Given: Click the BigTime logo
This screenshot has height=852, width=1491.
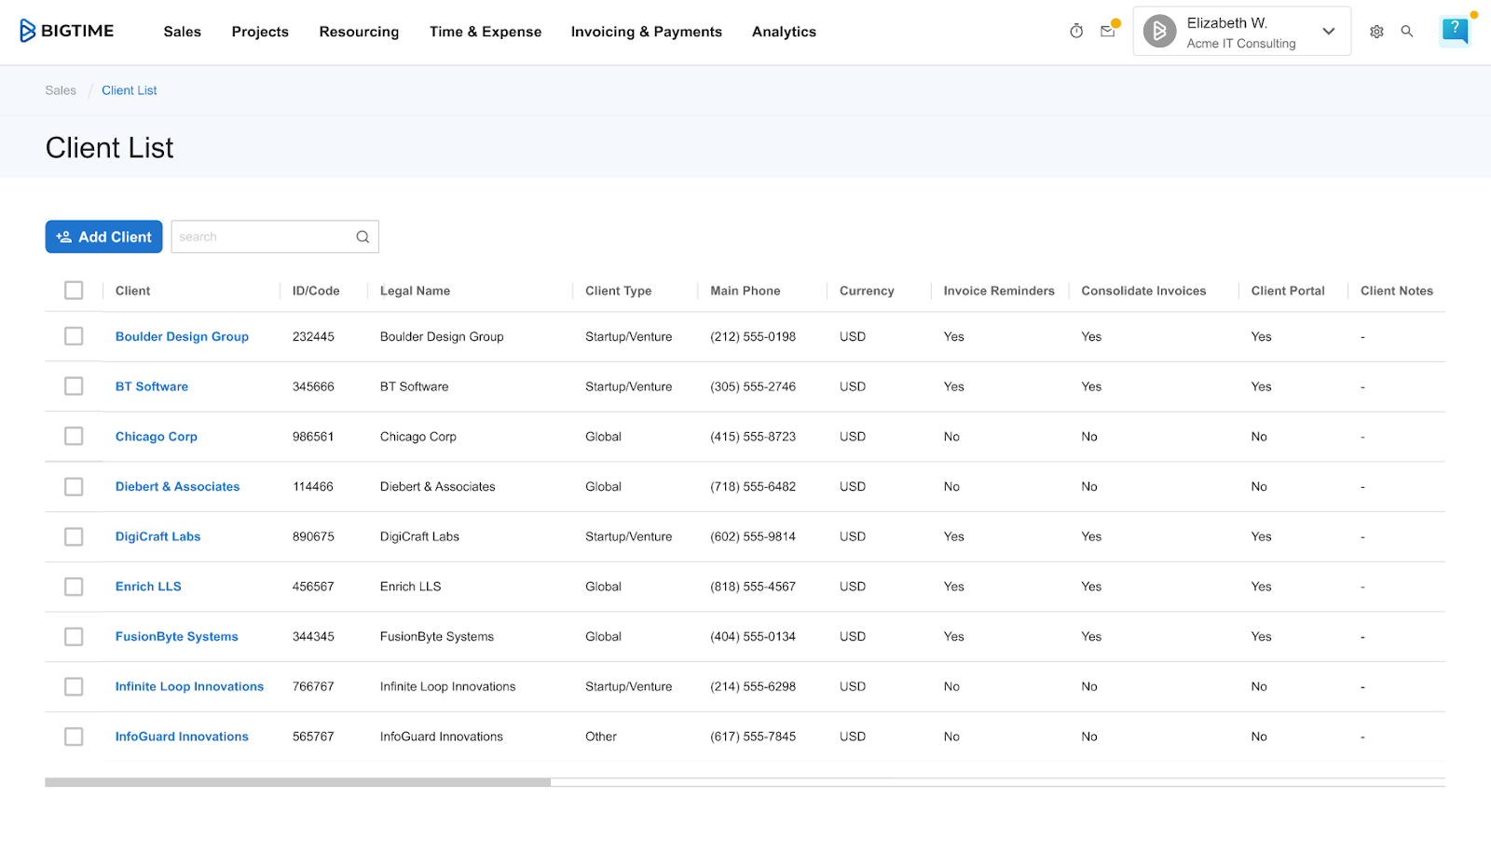Looking at the screenshot, I should tap(67, 31).
